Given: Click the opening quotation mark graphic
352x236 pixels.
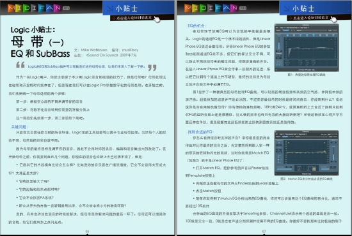Looking at the screenshot, I should tap(20, 64).
